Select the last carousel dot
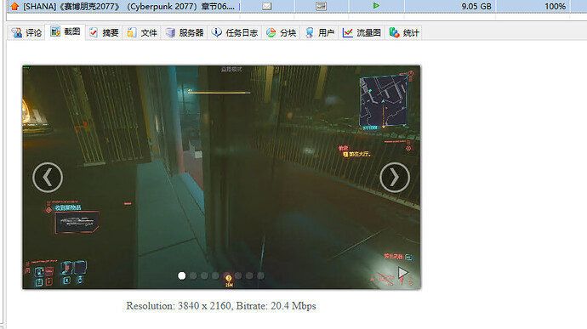The width and height of the screenshot is (587, 329). pyautogui.click(x=260, y=275)
